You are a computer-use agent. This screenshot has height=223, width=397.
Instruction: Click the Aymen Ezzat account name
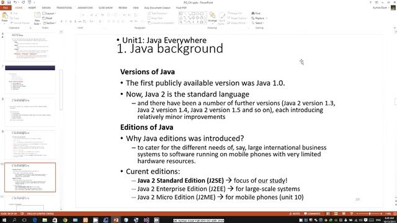[x=380, y=8]
